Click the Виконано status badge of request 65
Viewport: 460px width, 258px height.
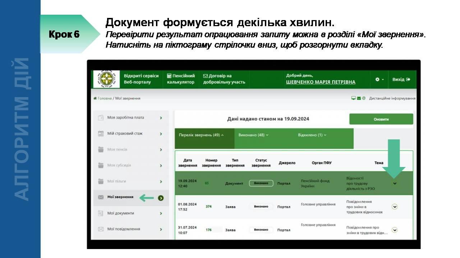click(x=261, y=183)
